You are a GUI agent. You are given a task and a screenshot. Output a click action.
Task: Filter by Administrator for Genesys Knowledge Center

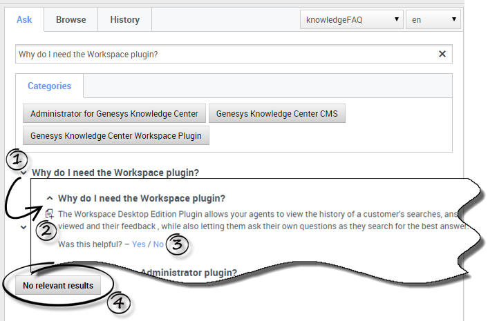(114, 113)
